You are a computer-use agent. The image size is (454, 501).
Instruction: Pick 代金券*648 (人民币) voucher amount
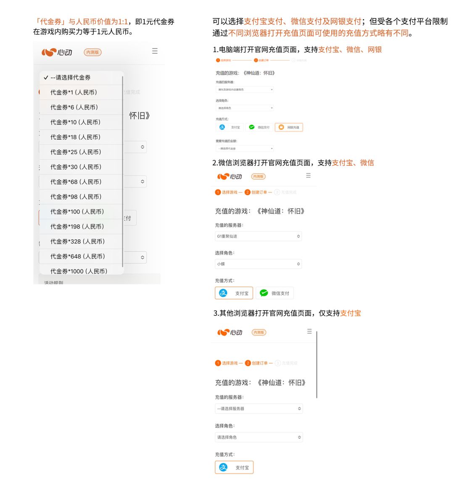pos(81,256)
